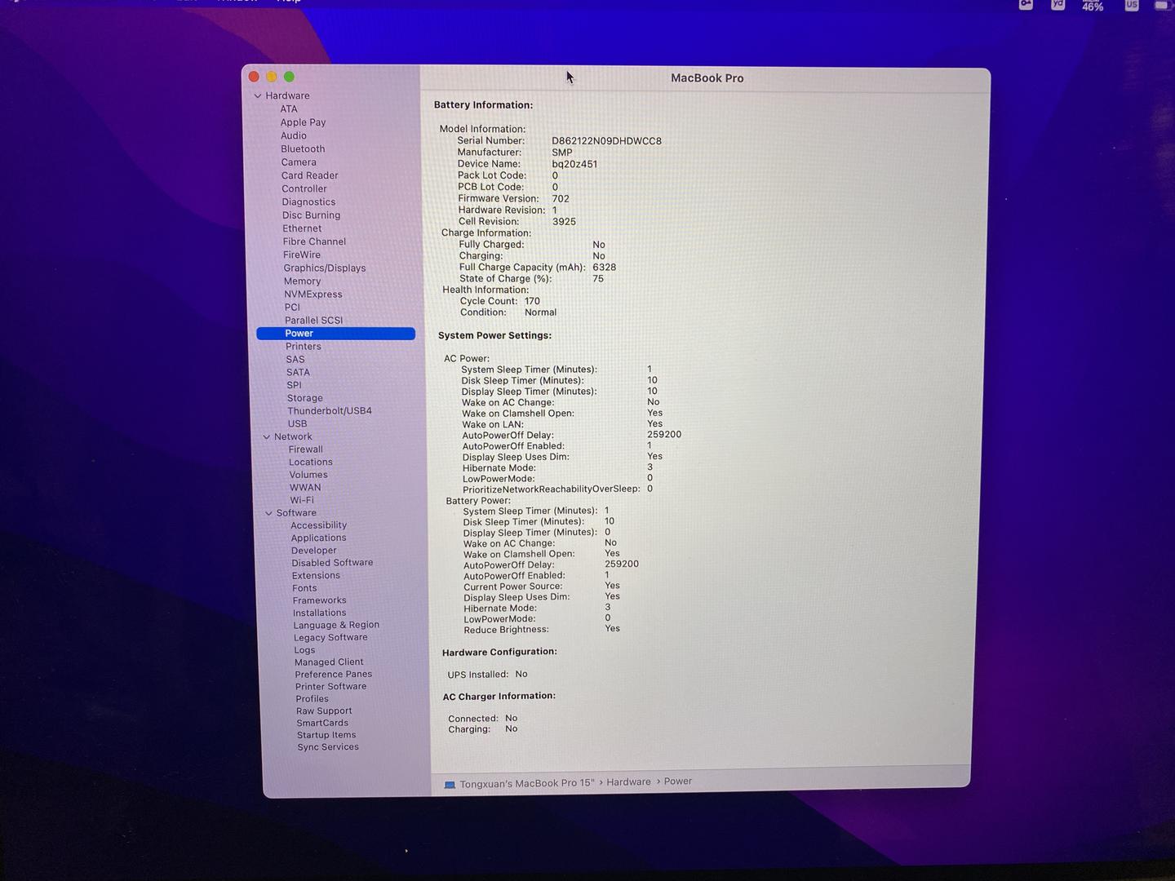Viewport: 1175px width, 881px height.
Task: Open Thunderbolt/USB4 section
Action: tap(330, 411)
